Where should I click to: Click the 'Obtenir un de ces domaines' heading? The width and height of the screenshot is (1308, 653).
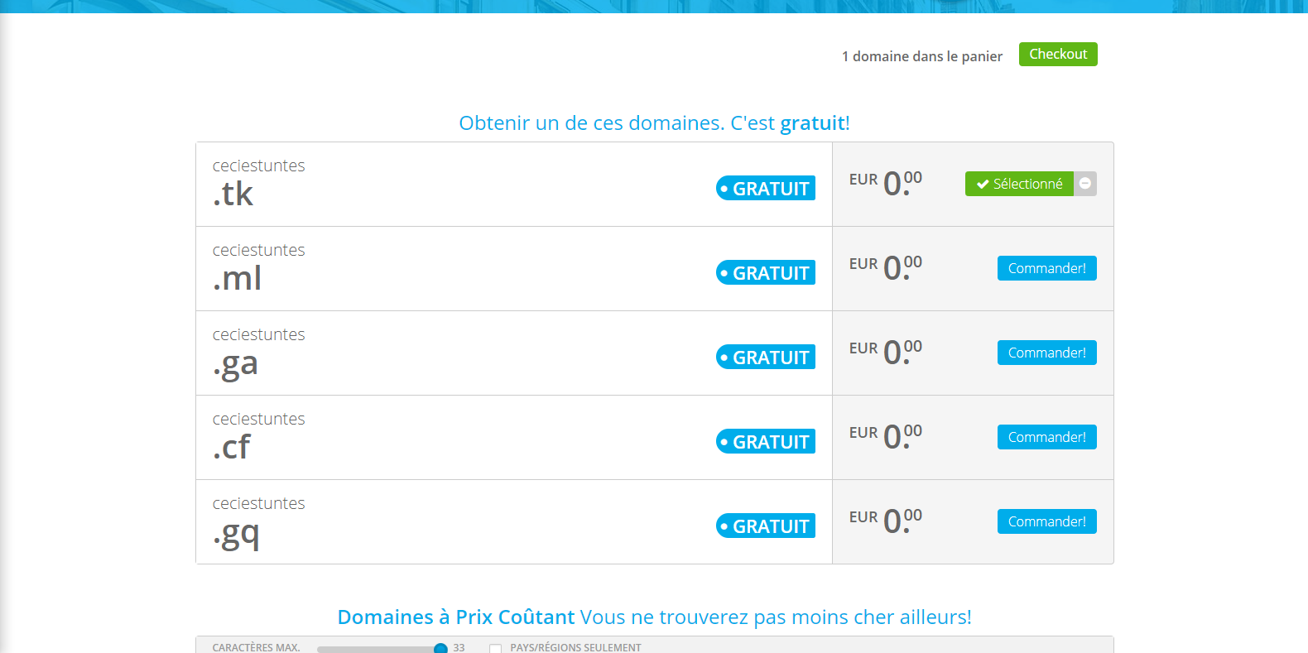654,123
